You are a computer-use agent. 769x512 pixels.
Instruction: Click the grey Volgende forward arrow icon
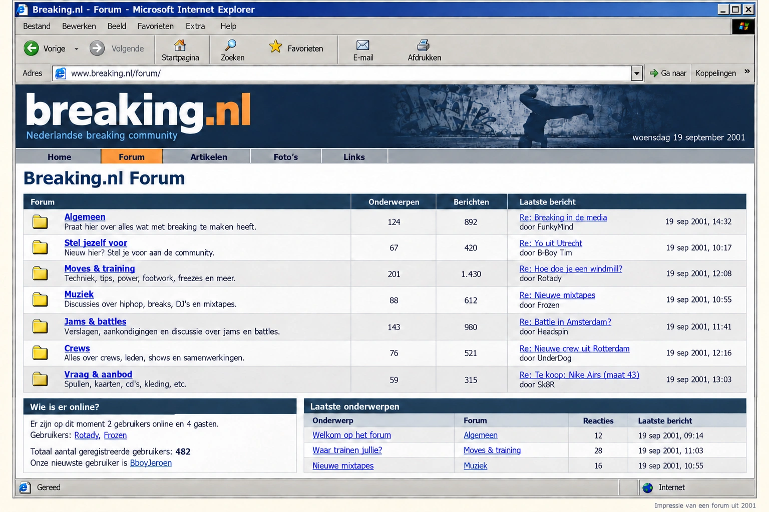(97, 48)
